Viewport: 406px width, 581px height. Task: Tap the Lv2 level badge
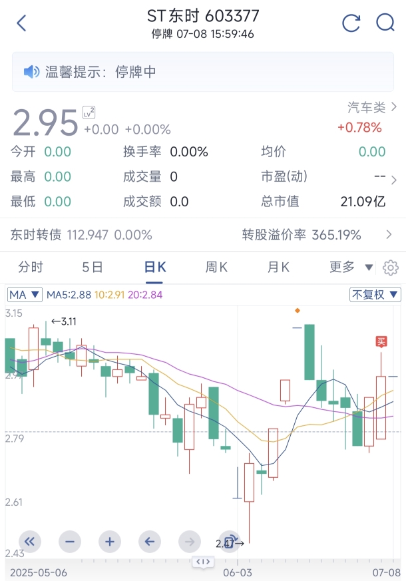(89, 112)
